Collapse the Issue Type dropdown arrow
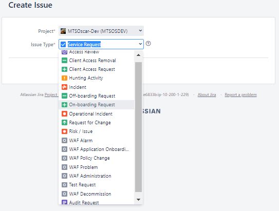The height and width of the screenshot is (211, 279). point(140,44)
